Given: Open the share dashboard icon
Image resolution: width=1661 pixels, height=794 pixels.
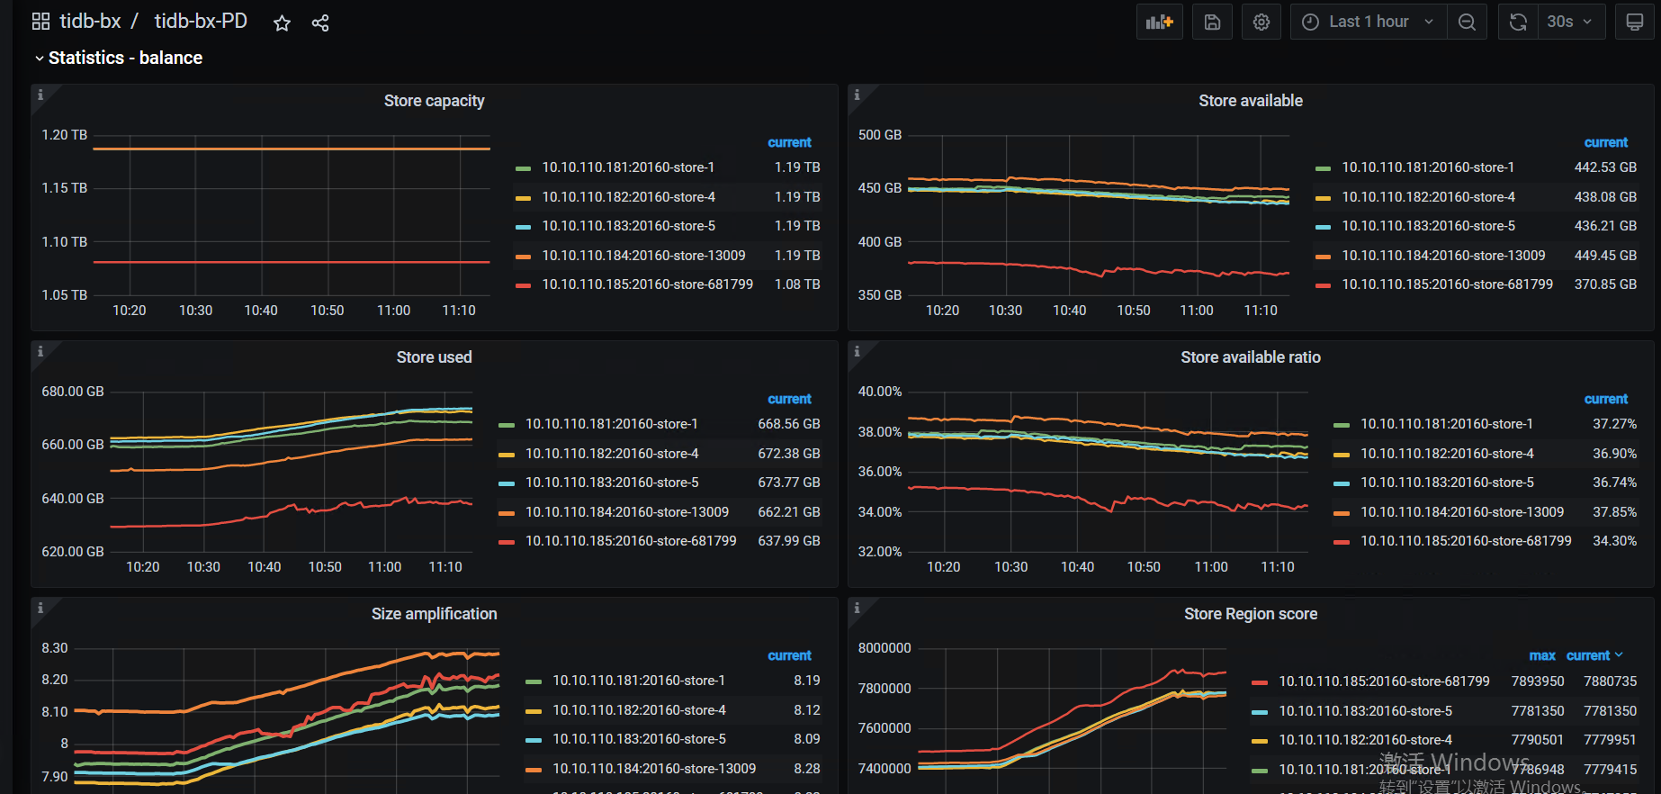Looking at the screenshot, I should 320,23.
